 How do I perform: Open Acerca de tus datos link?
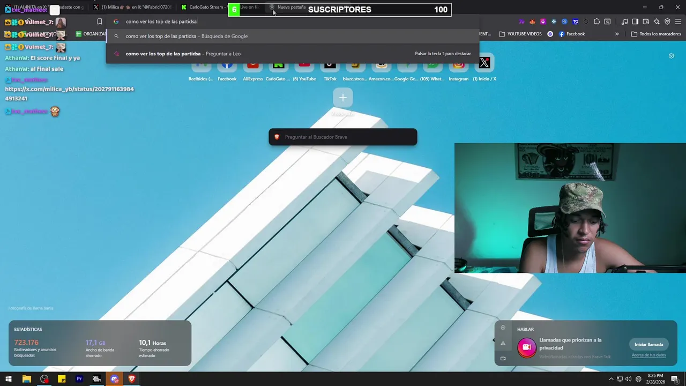[648, 355]
